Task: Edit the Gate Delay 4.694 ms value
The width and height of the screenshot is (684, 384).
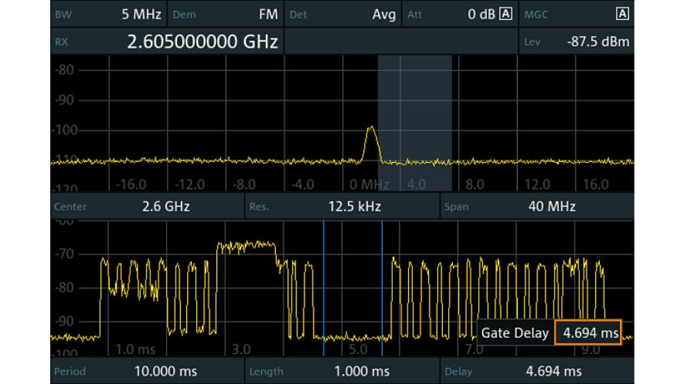Action: 588,333
